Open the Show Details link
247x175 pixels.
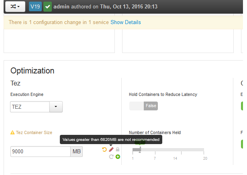tap(126, 22)
